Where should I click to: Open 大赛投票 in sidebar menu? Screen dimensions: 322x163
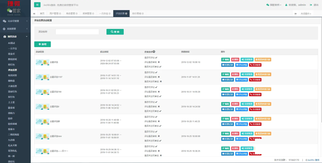tap(12, 86)
